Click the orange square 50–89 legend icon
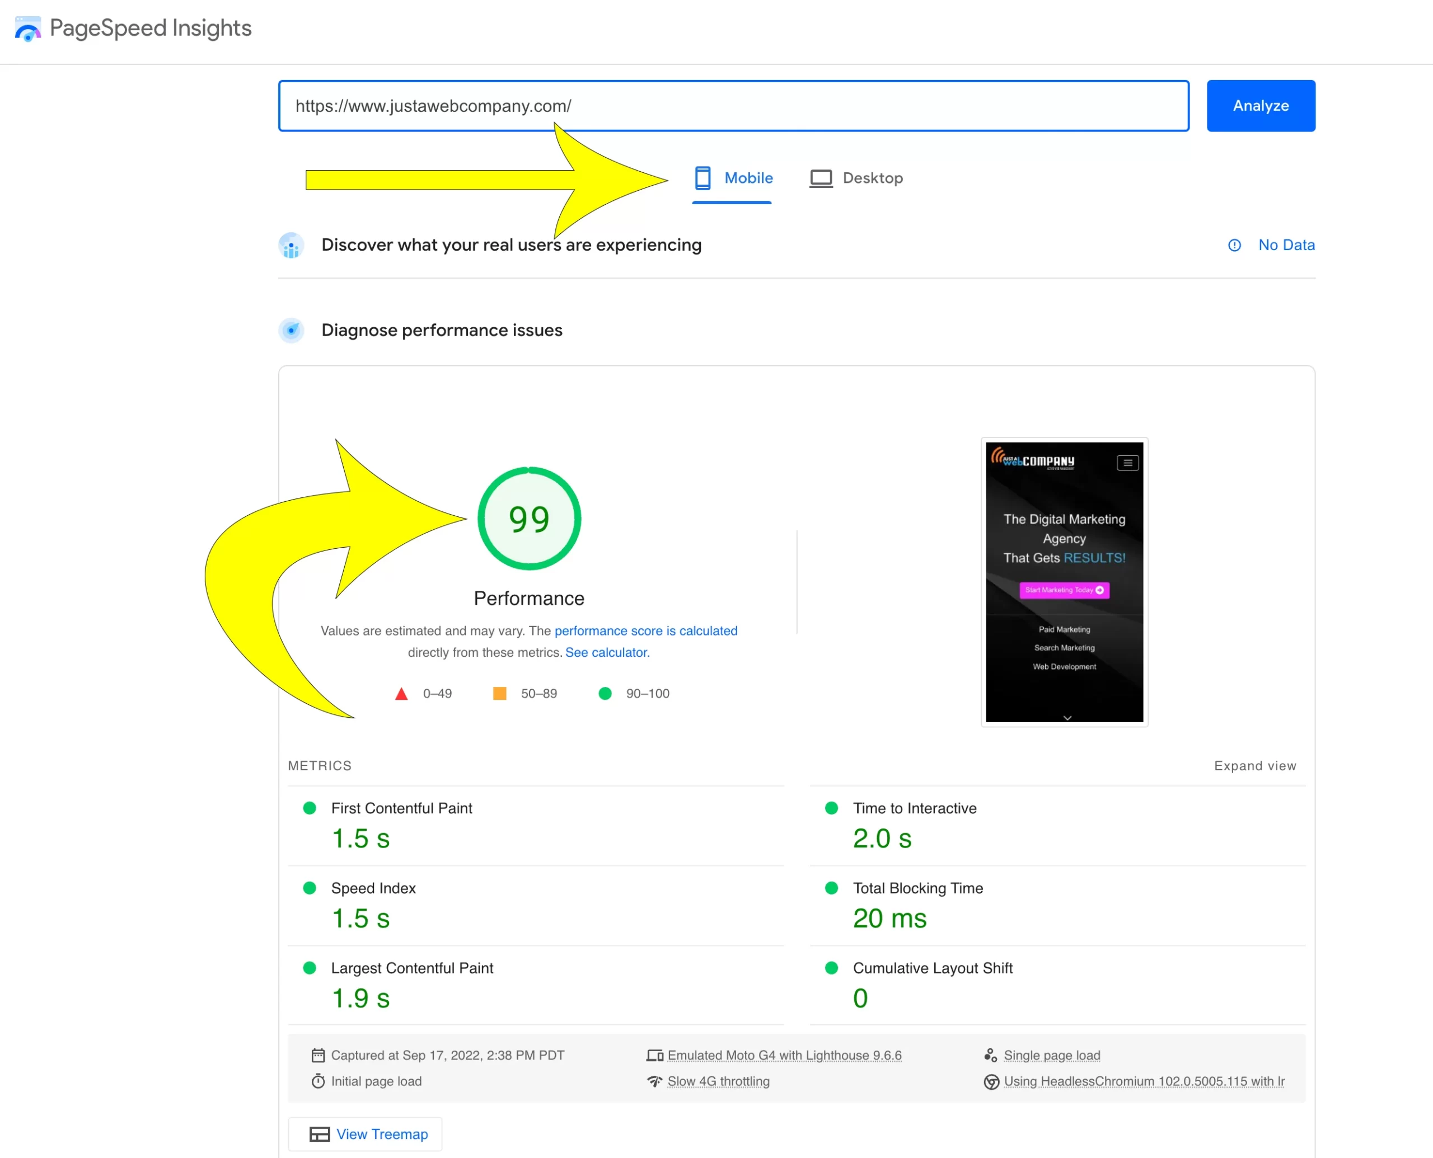The image size is (1433, 1158). tap(499, 694)
